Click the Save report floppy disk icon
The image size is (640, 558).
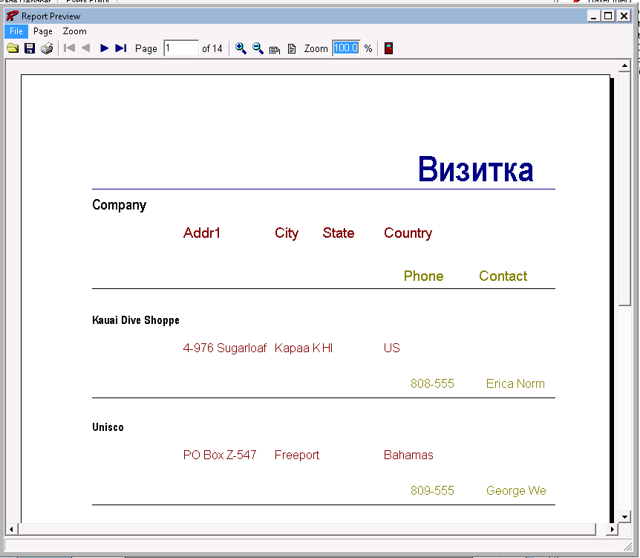(x=30, y=48)
